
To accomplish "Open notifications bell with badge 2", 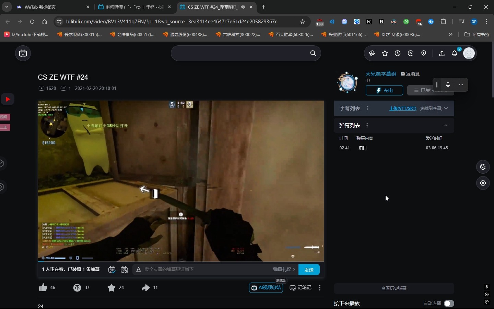I will [x=455, y=53].
